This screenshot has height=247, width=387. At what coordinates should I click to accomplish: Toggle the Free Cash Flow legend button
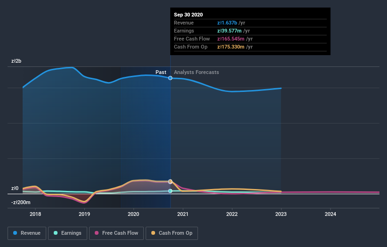tap(116, 233)
